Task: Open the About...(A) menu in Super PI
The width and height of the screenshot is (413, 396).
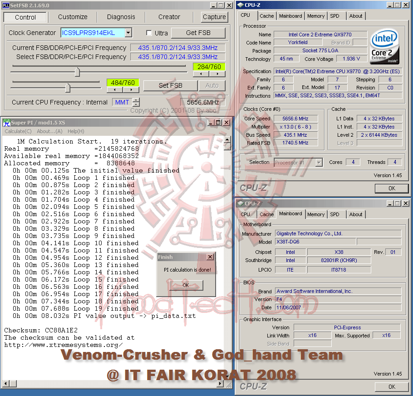Action: coord(49,131)
